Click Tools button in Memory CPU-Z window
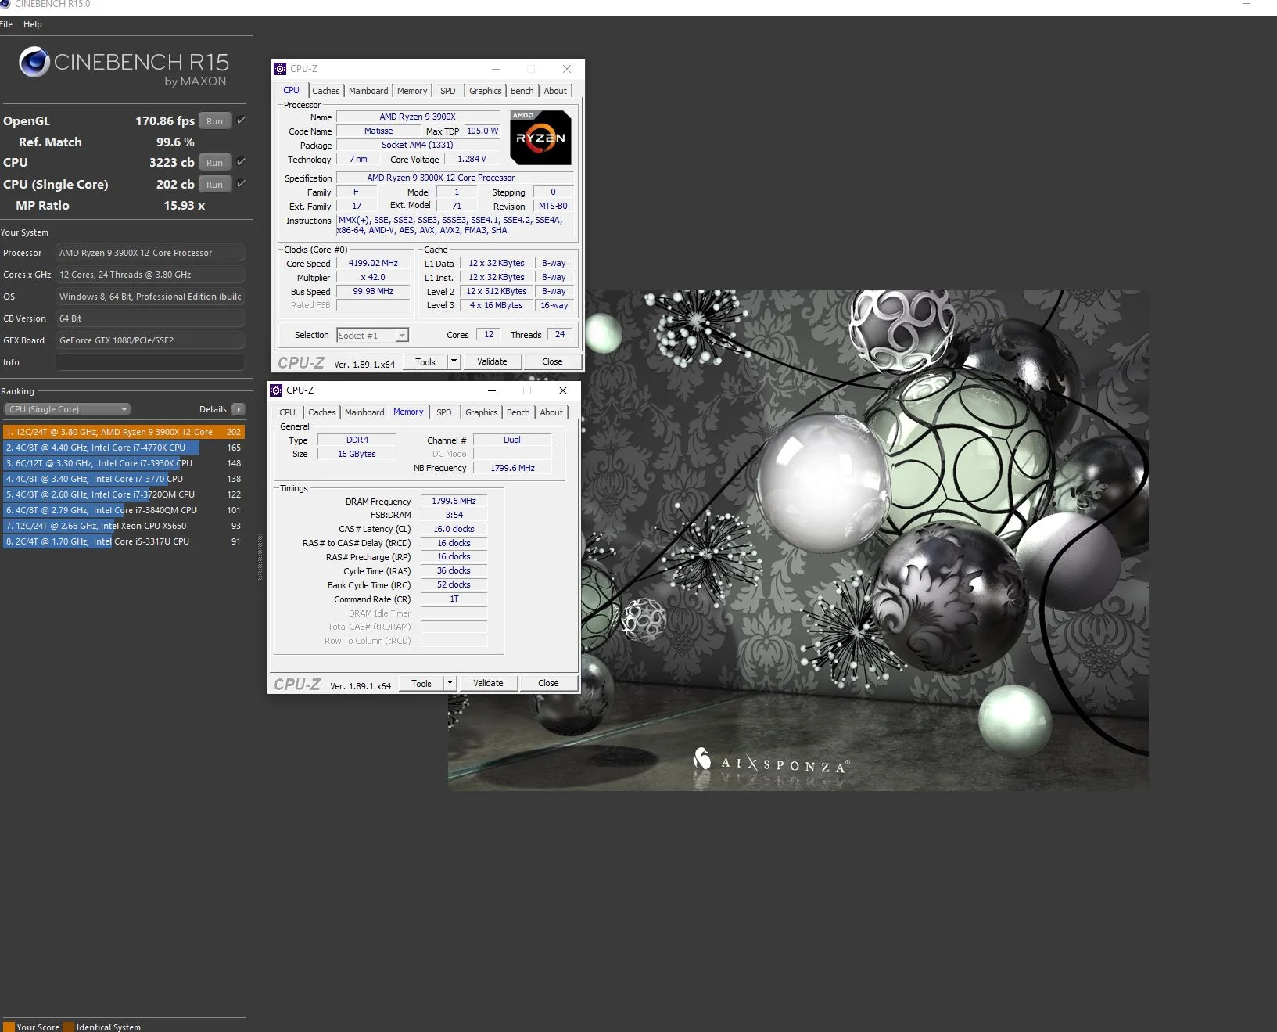This screenshot has width=1277, height=1032. pos(421,683)
